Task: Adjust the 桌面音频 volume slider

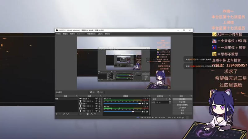Action: click(122, 112)
